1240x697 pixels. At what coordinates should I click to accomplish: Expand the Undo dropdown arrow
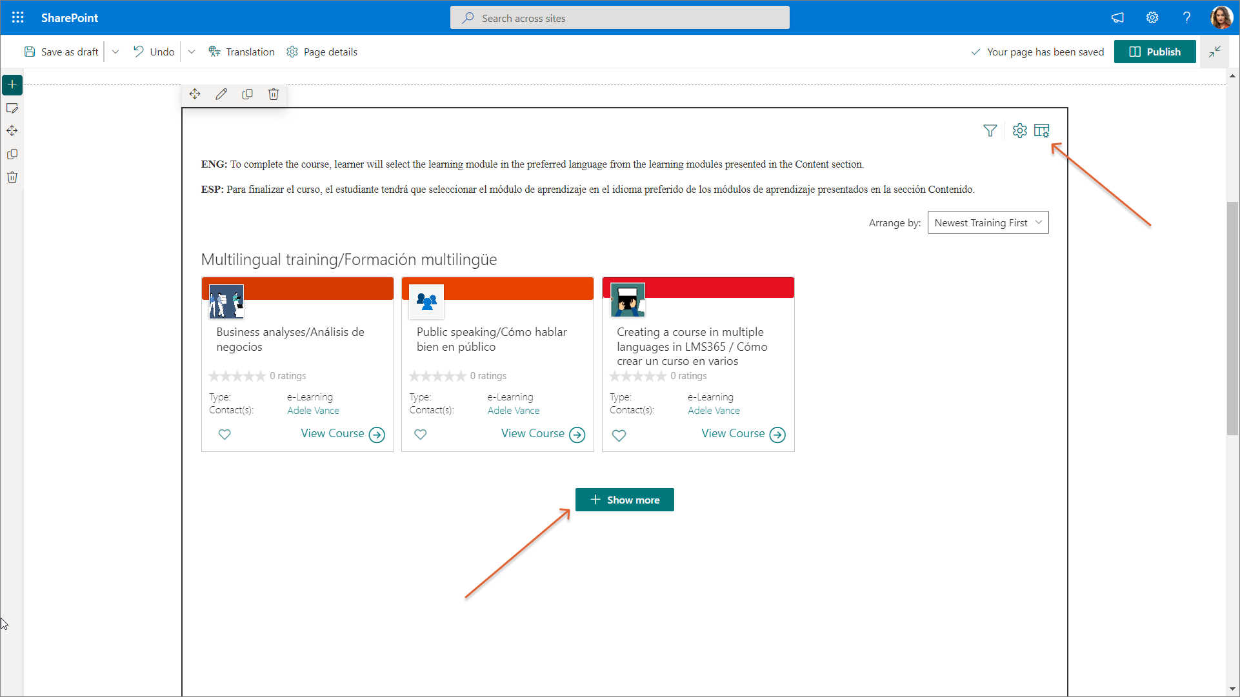(192, 52)
